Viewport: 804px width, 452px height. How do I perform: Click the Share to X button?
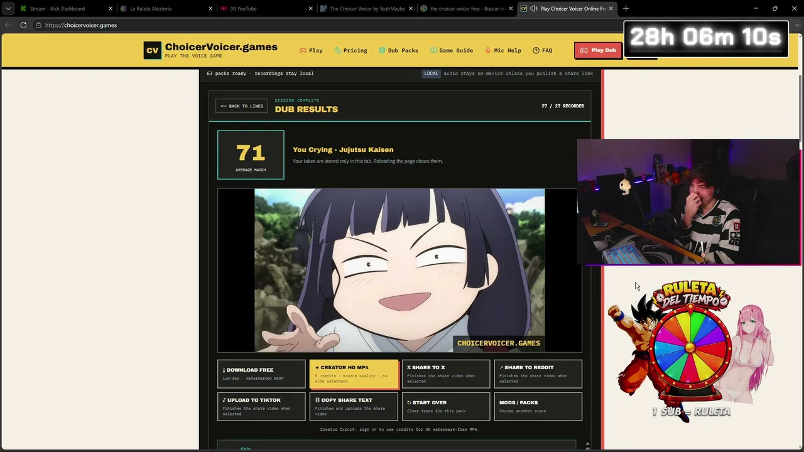click(446, 374)
